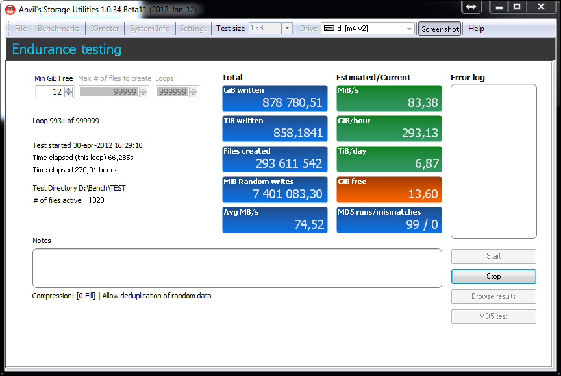Viewport: 561px width, 376px height.
Task: Click the Test size field showing 1GB
Action: (x=265, y=29)
